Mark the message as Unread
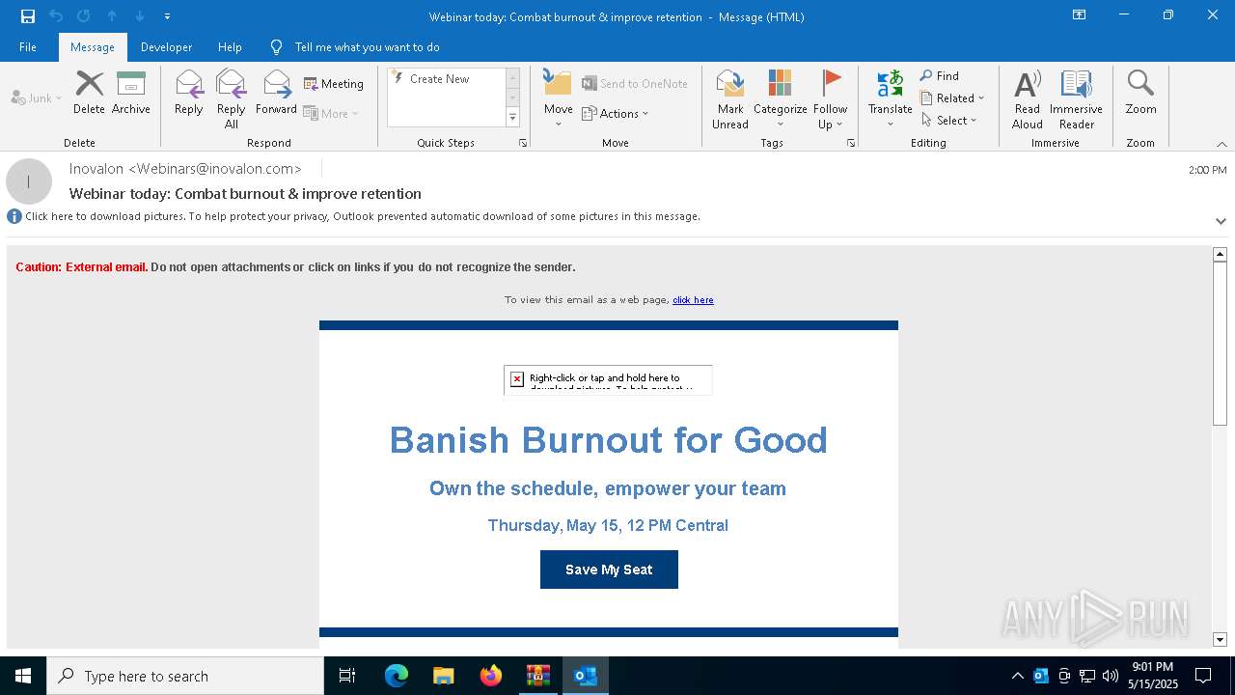This screenshot has width=1235, height=695. (x=730, y=98)
